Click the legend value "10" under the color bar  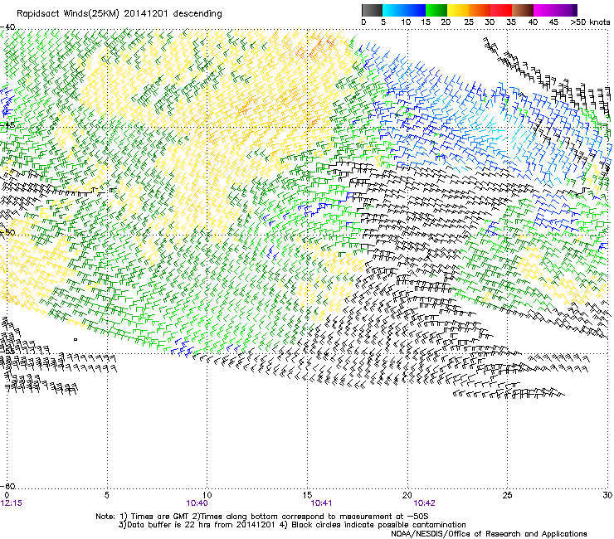point(406,22)
